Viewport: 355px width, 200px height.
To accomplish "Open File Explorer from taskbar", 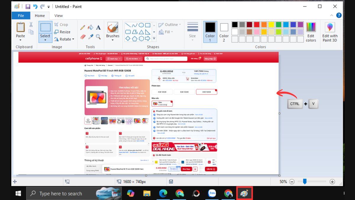I will (x=147, y=193).
